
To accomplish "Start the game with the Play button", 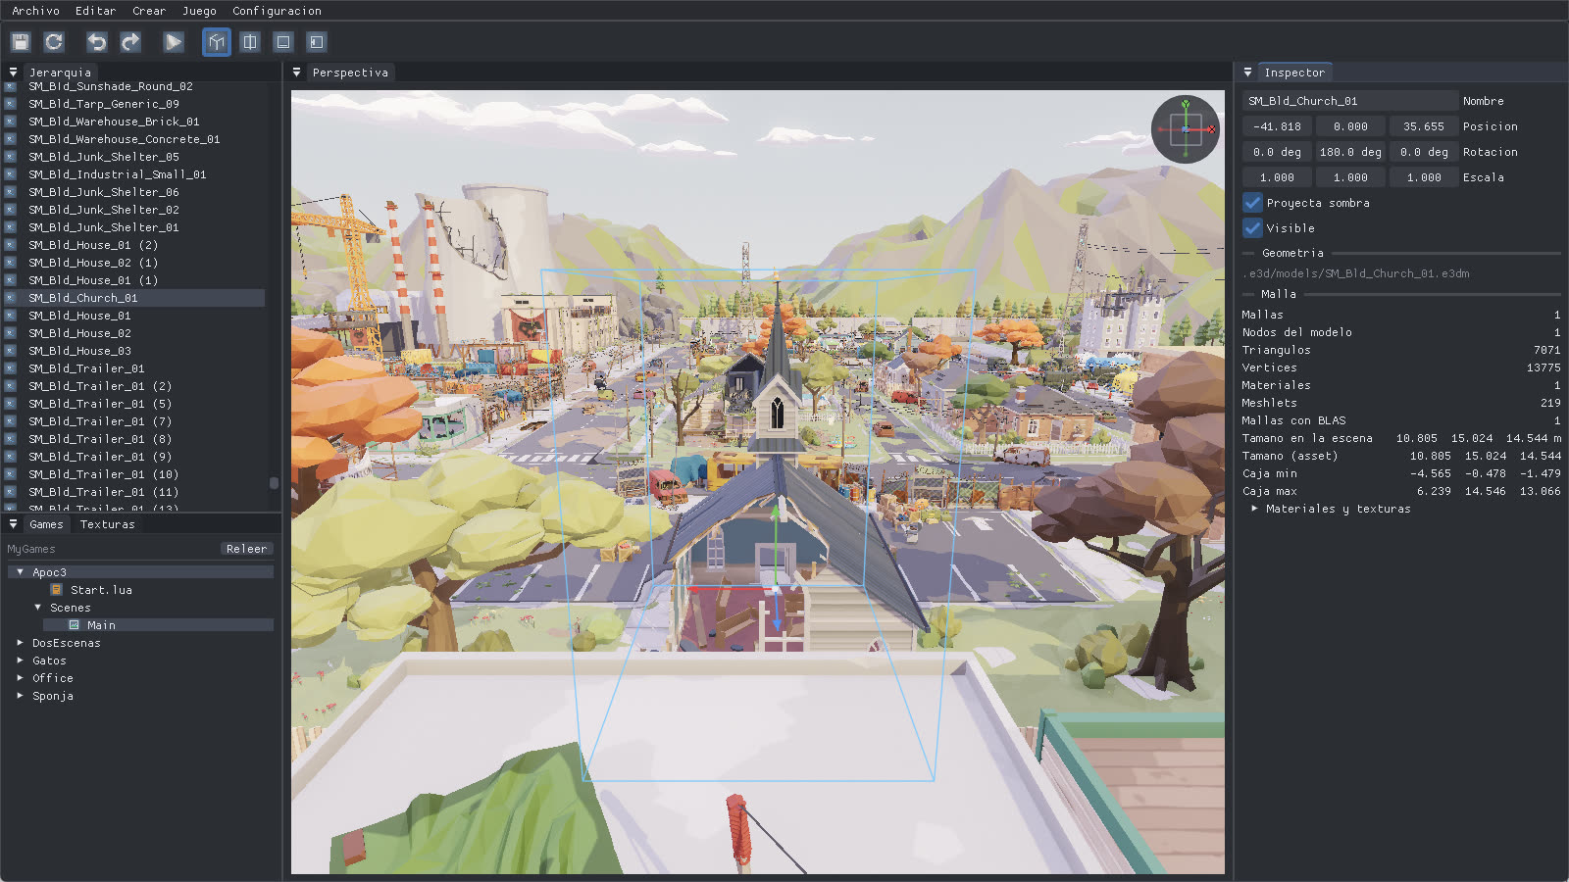I will [x=174, y=42].
